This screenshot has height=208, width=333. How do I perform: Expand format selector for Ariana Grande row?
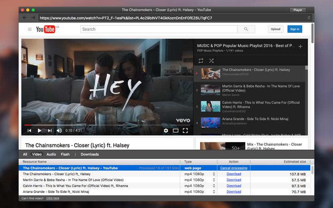click(x=214, y=192)
